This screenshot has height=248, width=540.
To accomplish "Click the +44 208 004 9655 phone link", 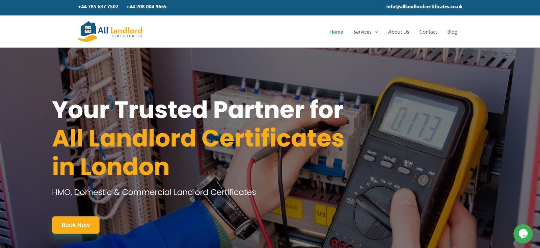I will [x=146, y=7].
